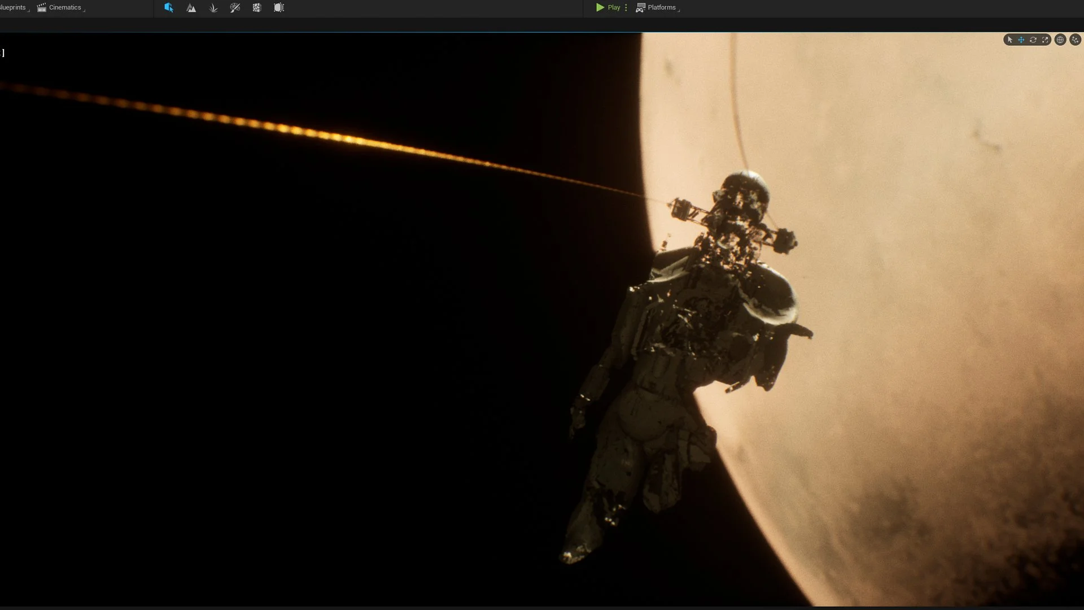Open the Cinematics dropdown menu
Image resolution: width=1084 pixels, height=610 pixels.
(x=61, y=7)
